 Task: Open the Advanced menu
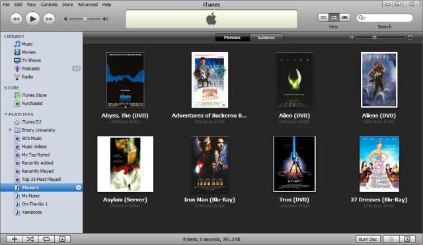point(88,5)
